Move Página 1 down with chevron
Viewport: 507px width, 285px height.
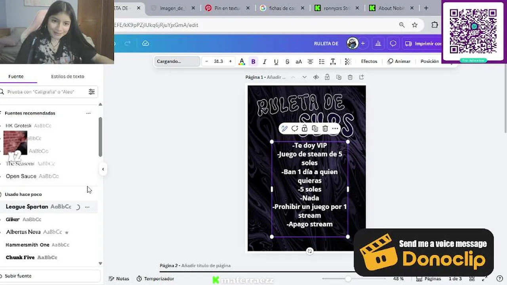point(304,77)
